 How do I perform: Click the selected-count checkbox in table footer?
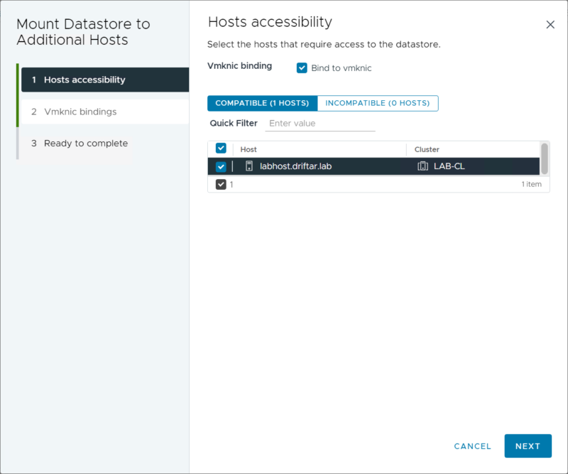pos(221,184)
